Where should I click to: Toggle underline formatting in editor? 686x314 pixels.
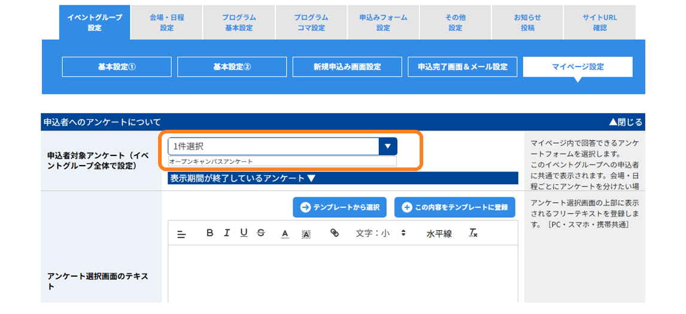[244, 233]
